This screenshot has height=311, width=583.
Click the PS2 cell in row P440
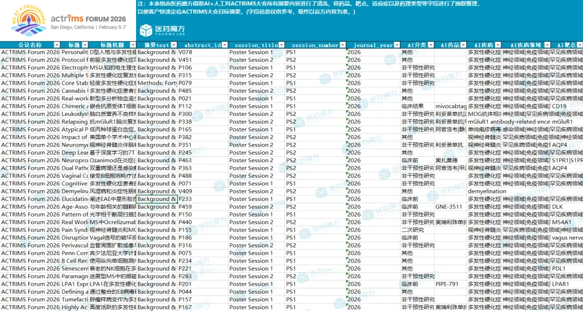[316, 222]
